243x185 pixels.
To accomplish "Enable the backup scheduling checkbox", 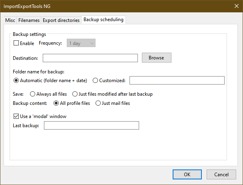I will [x=16, y=43].
